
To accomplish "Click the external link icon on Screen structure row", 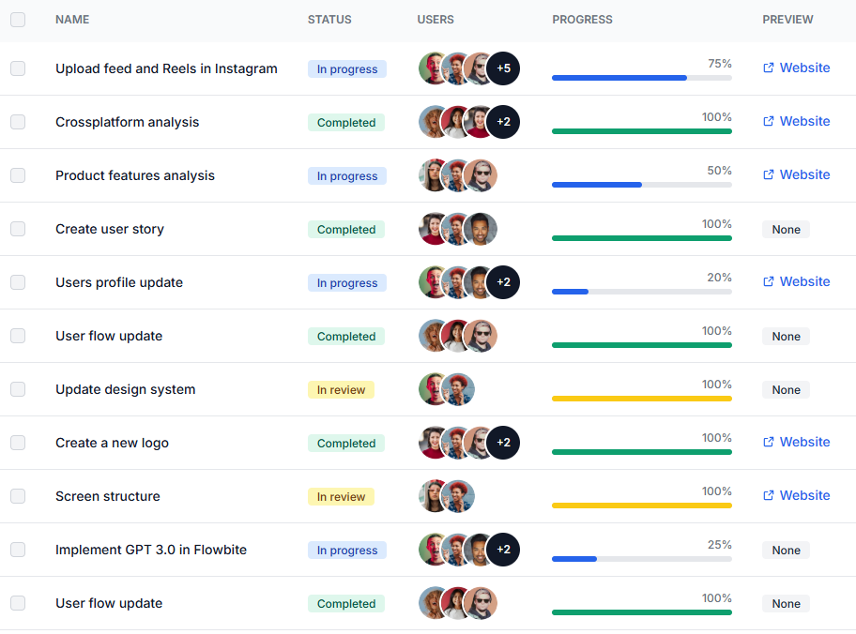I will tap(769, 495).
